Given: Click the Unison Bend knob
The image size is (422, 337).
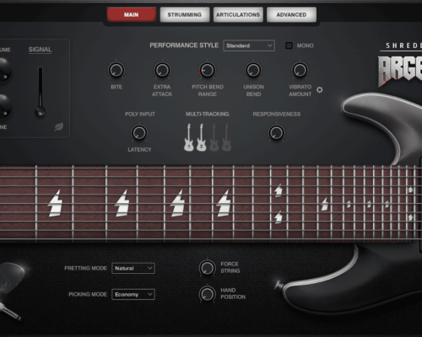Looking at the screenshot, I should [253, 70].
